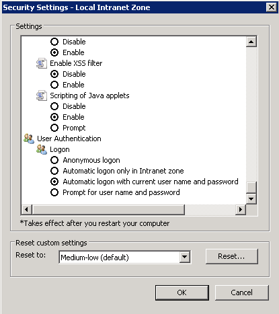Click the Scripting of Java applets icon

(42, 95)
